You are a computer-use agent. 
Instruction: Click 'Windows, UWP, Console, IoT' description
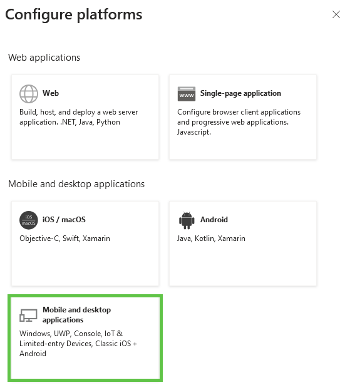(78, 344)
